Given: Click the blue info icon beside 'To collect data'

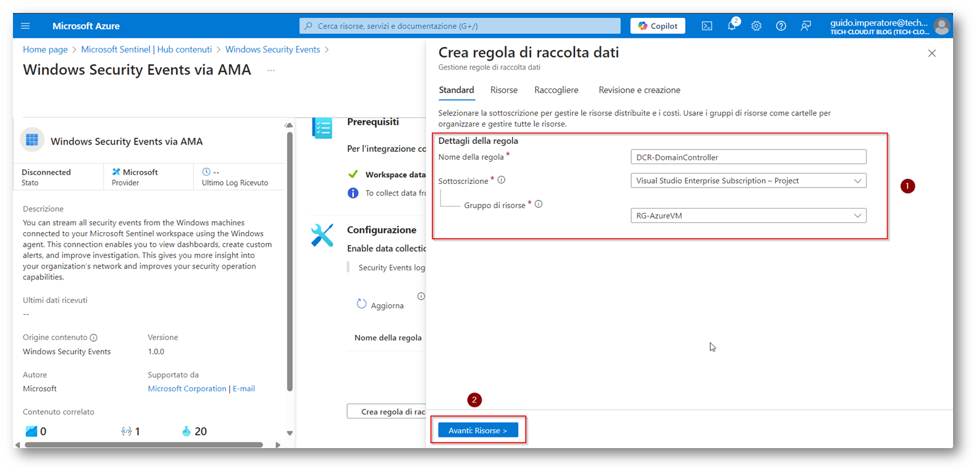Looking at the screenshot, I should tap(353, 193).
